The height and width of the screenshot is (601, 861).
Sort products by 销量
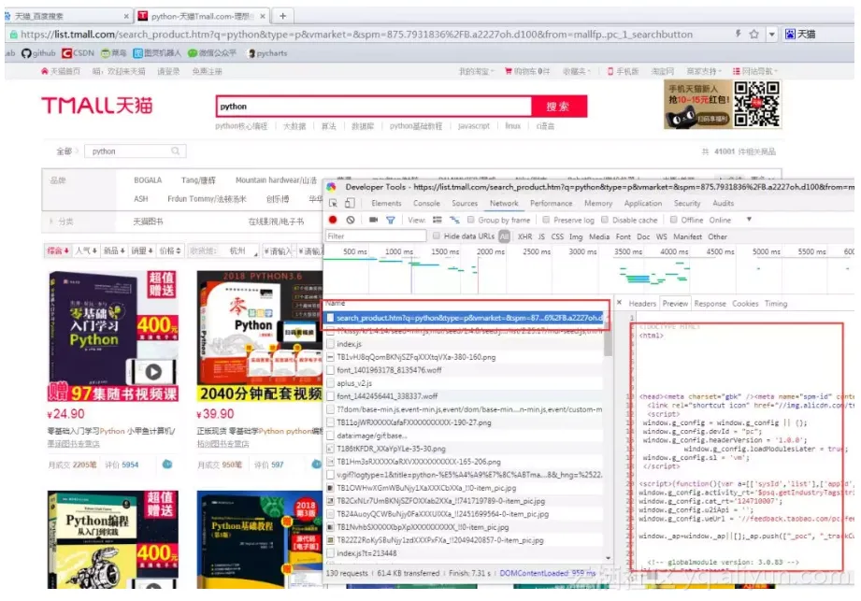coord(142,250)
